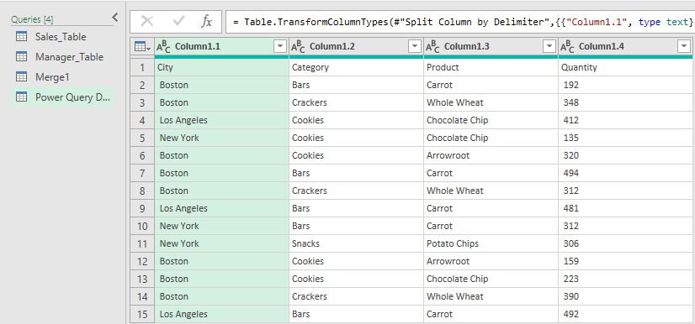Click the quantity 494 cell
695x324 pixels.
point(625,173)
